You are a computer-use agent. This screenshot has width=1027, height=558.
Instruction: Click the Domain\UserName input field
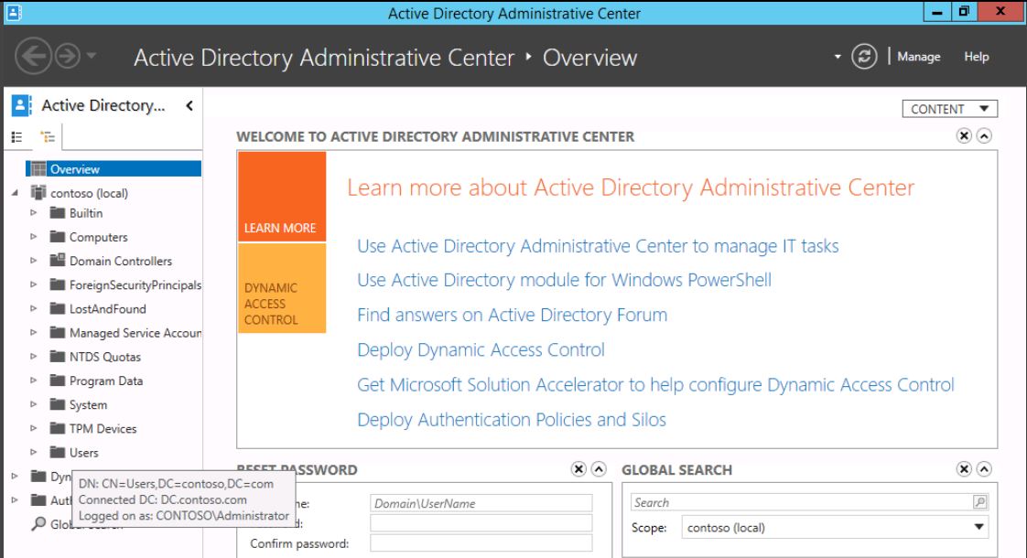click(481, 503)
